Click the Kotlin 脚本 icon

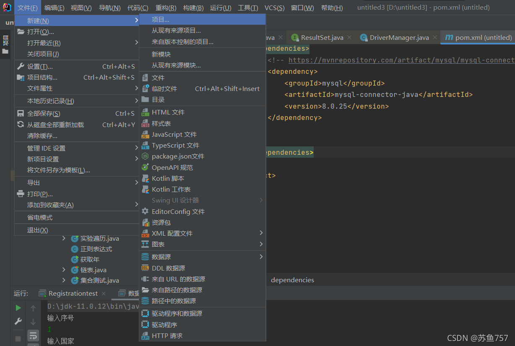click(x=145, y=178)
